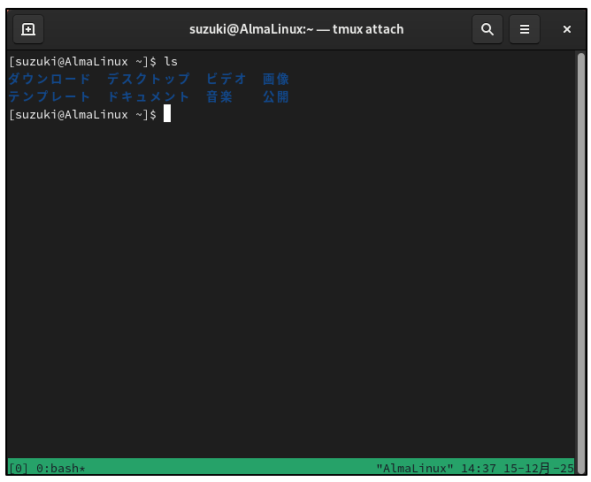
Task: Select the 0:bash* tmux window
Action: [60, 468]
